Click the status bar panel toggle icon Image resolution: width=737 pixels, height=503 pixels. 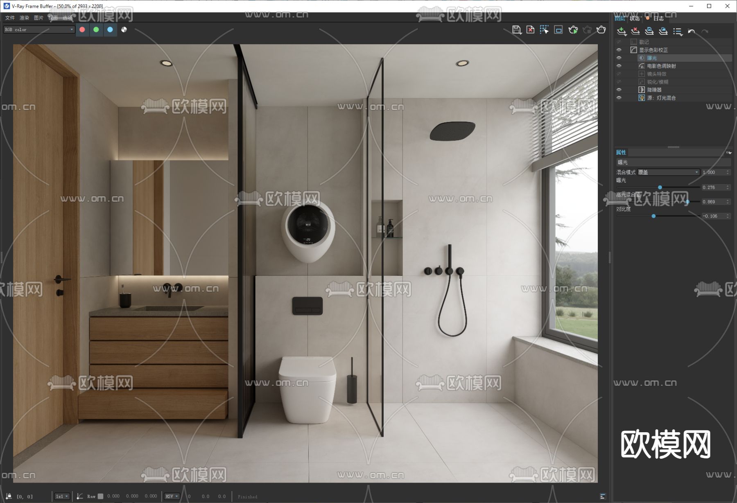[603, 496]
